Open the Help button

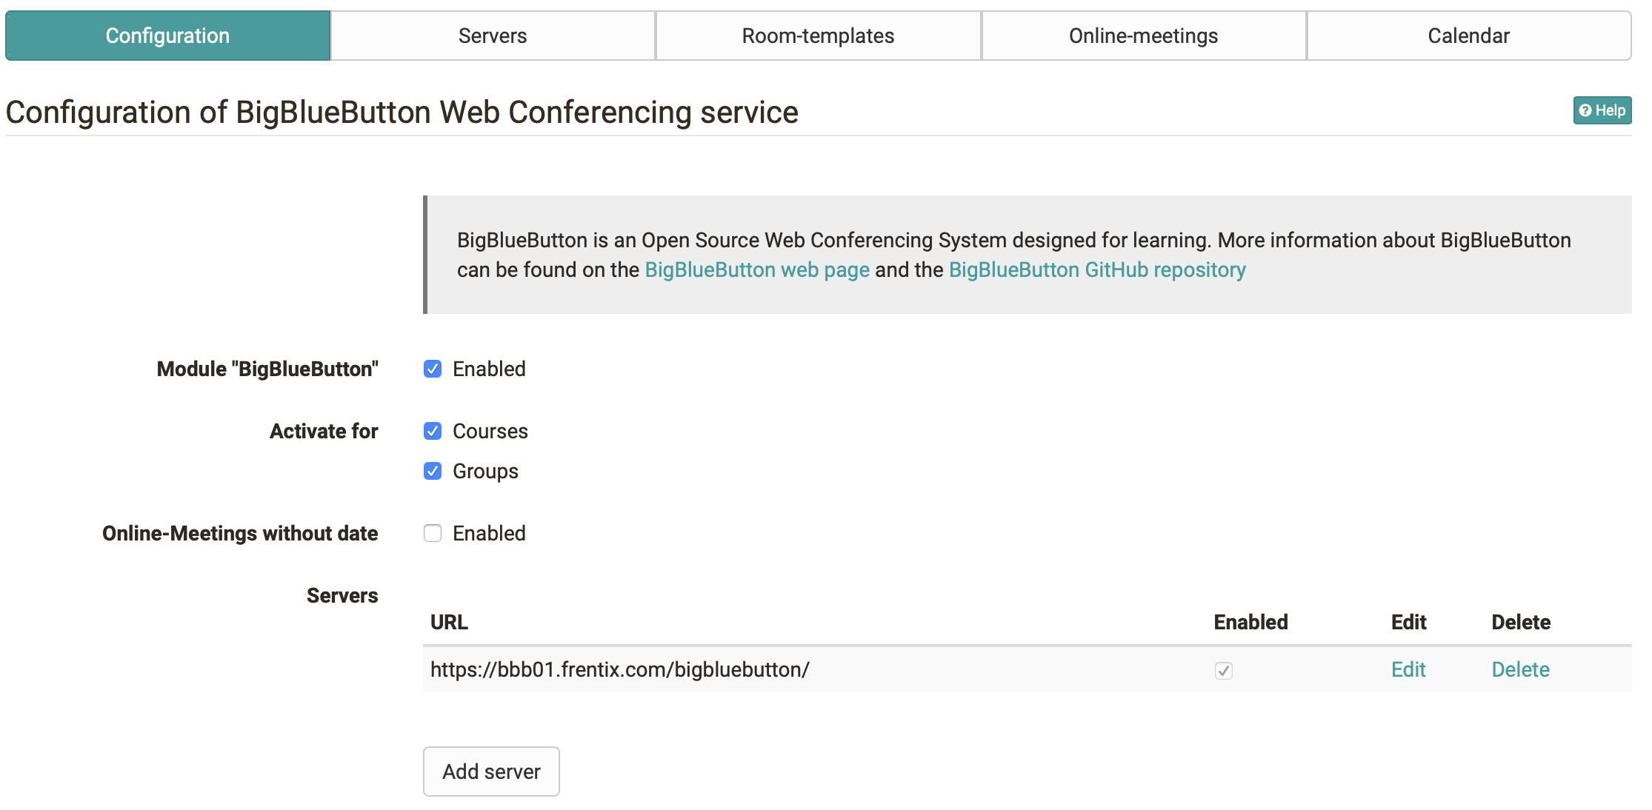pos(1602,110)
